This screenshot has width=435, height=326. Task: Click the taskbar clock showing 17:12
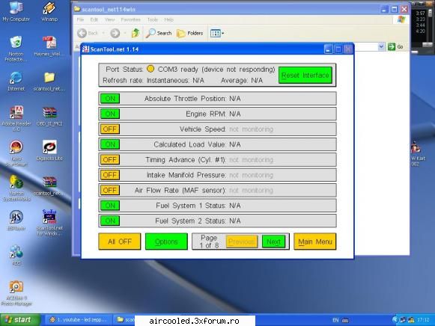tap(423, 320)
